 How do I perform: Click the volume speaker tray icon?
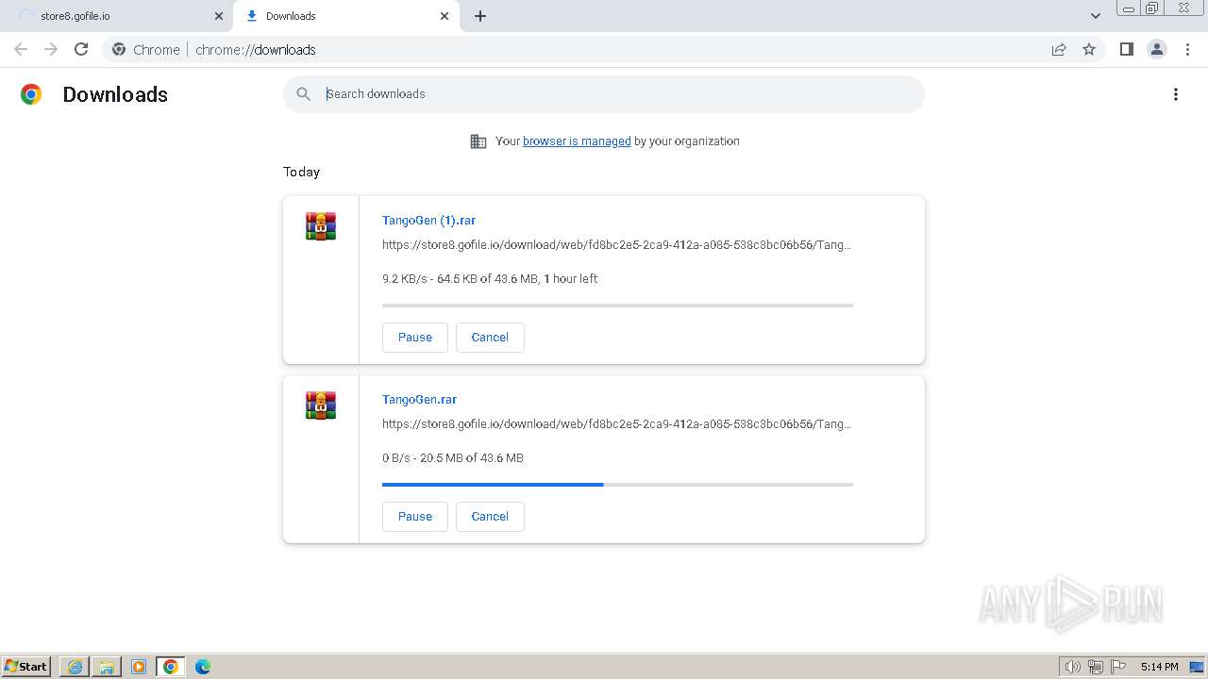(1072, 667)
